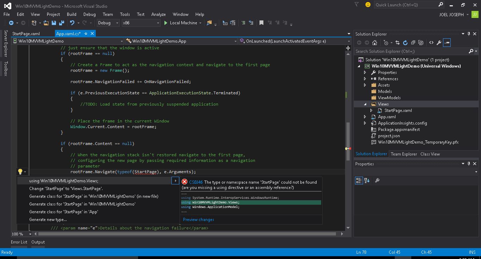
Task: Click the Open File folder icon
Action: (x=46, y=23)
